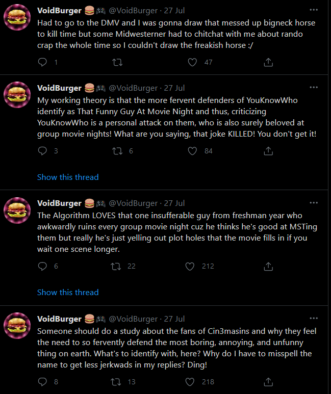The height and width of the screenshot is (394, 331).
Task: Share the DMV horse tweet
Action: coord(268,62)
